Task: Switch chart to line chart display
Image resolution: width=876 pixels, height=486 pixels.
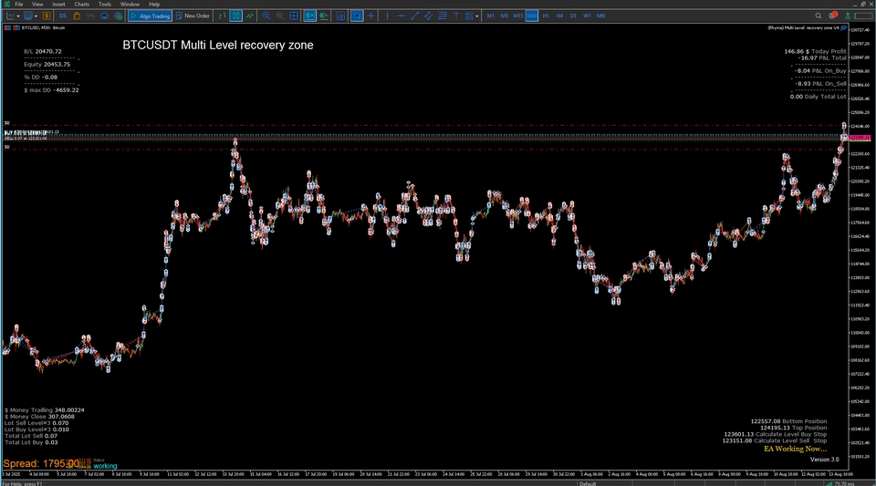Action: [250, 16]
